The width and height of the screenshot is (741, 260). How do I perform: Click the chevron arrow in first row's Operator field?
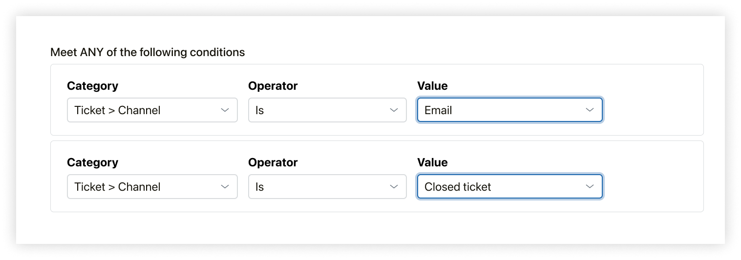394,110
